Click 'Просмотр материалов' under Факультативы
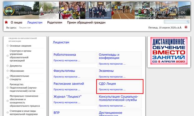The width and height of the screenshot is (194, 116). tap(67, 77)
